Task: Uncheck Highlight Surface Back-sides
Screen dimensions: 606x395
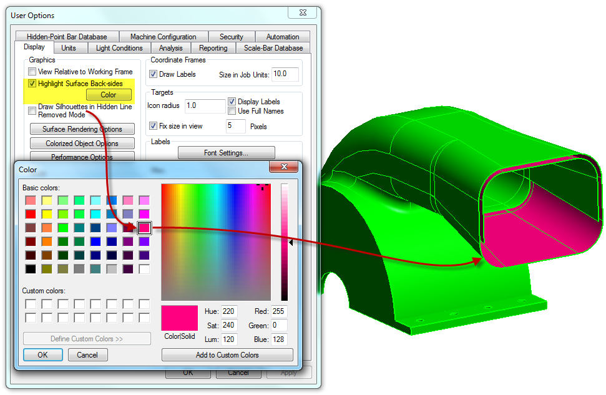Action: click(32, 84)
